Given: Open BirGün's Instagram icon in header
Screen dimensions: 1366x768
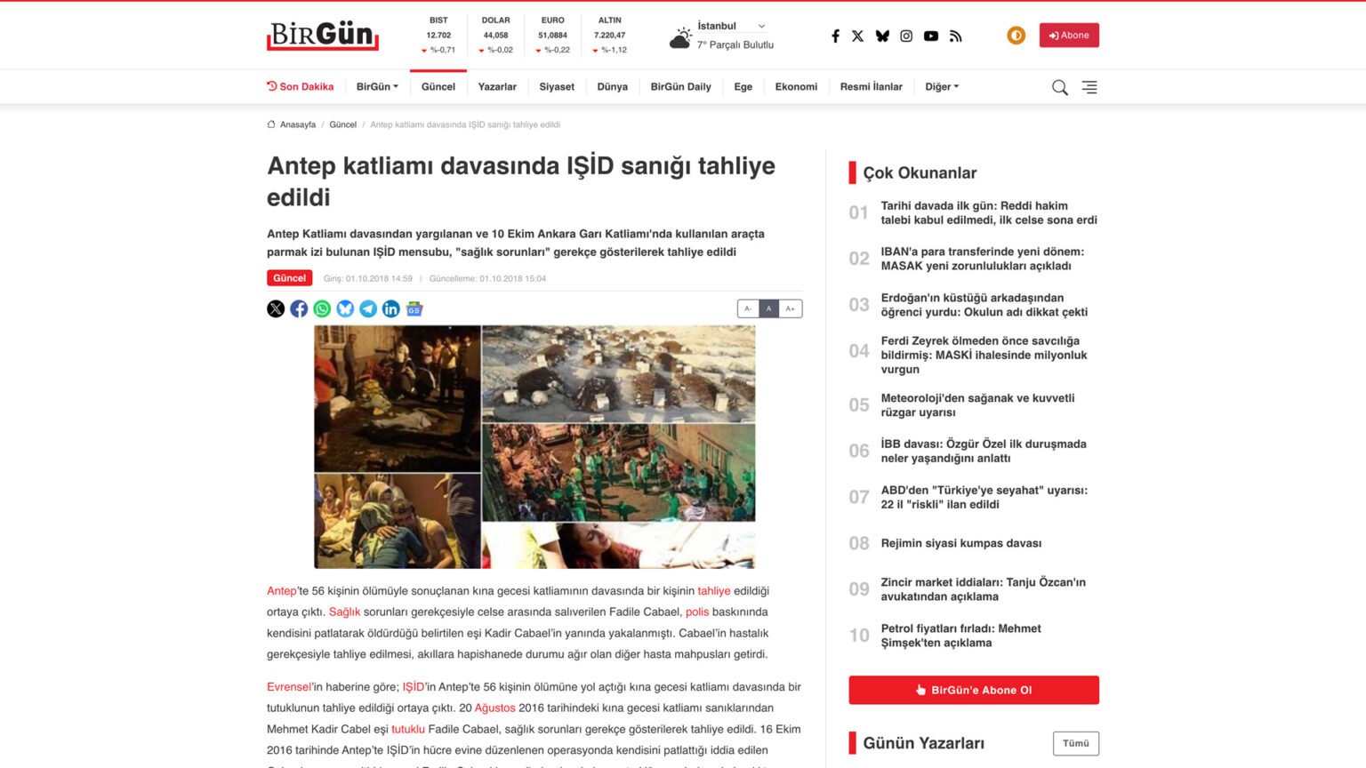Looking at the screenshot, I should (x=906, y=36).
